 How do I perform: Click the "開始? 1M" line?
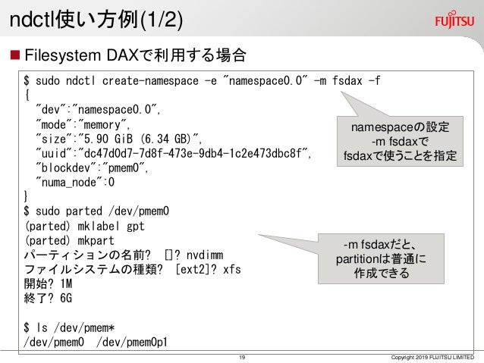48,283
